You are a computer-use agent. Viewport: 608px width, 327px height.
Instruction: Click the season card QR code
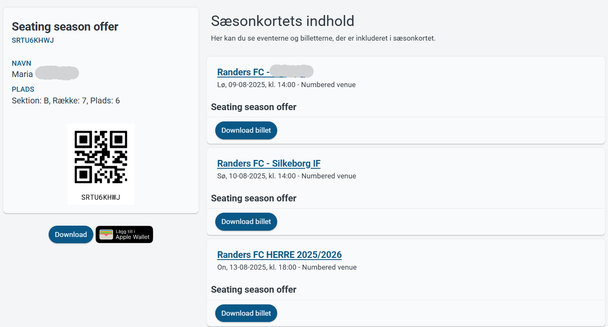pyautogui.click(x=101, y=157)
